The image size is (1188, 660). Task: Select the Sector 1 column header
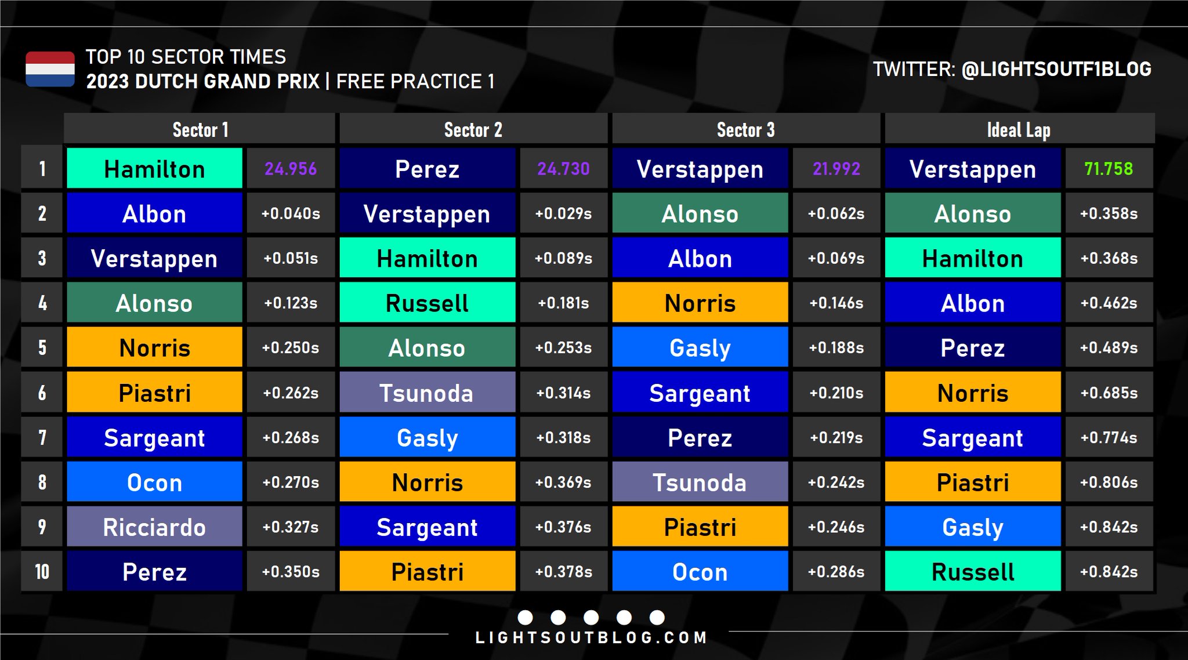pos(200,129)
